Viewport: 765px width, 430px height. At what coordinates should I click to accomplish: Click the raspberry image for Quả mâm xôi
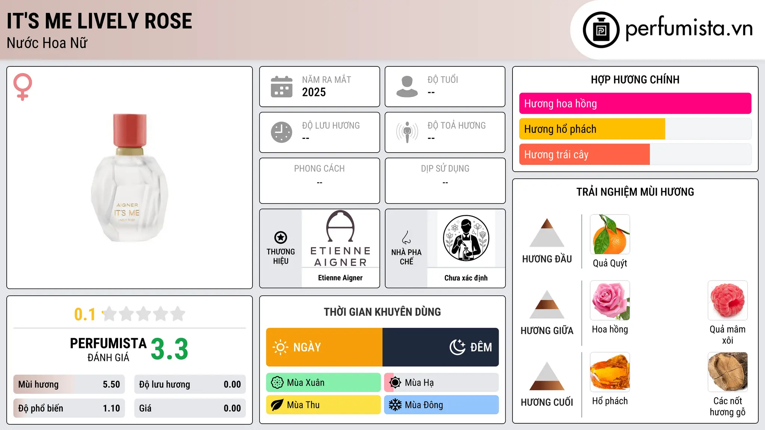pos(728,300)
